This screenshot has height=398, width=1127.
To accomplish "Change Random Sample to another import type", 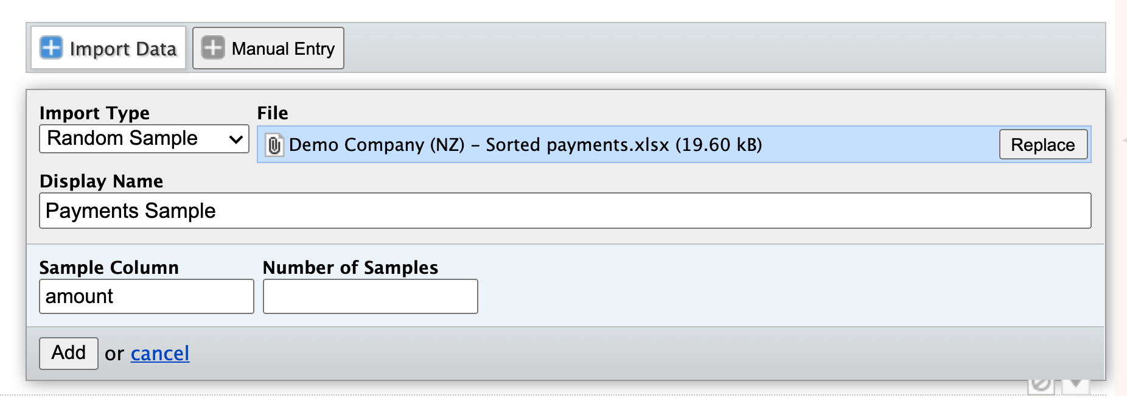I will tap(144, 139).
